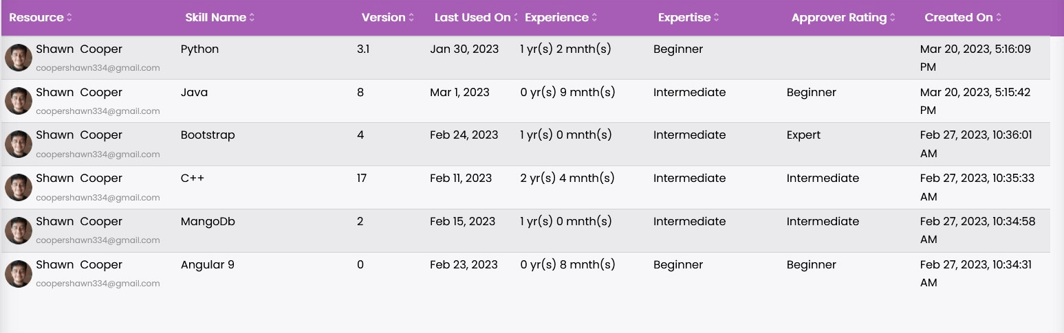The height and width of the screenshot is (333, 1064).
Task: Sort by the Approver Rating sort icon
Action: click(893, 18)
